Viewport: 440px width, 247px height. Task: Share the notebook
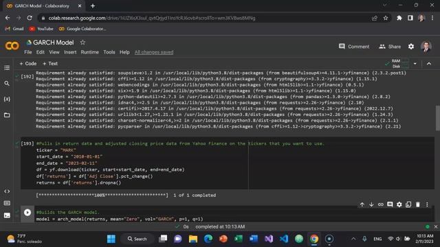pos(390,47)
